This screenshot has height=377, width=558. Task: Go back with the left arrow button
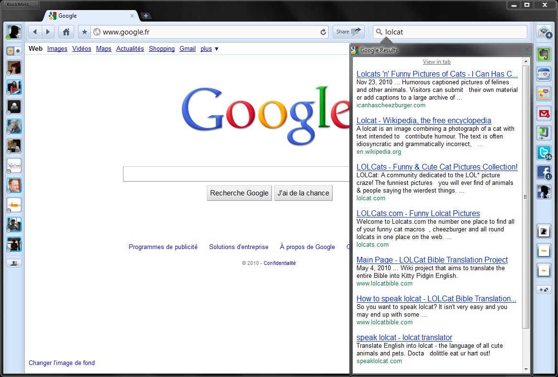point(35,32)
